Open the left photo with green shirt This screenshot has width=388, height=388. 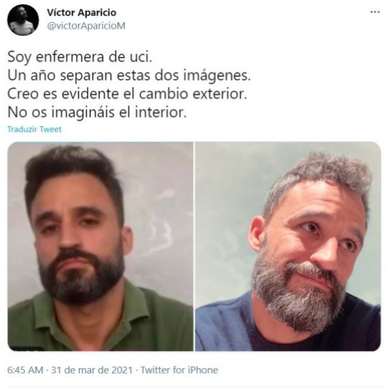[x=100, y=246]
